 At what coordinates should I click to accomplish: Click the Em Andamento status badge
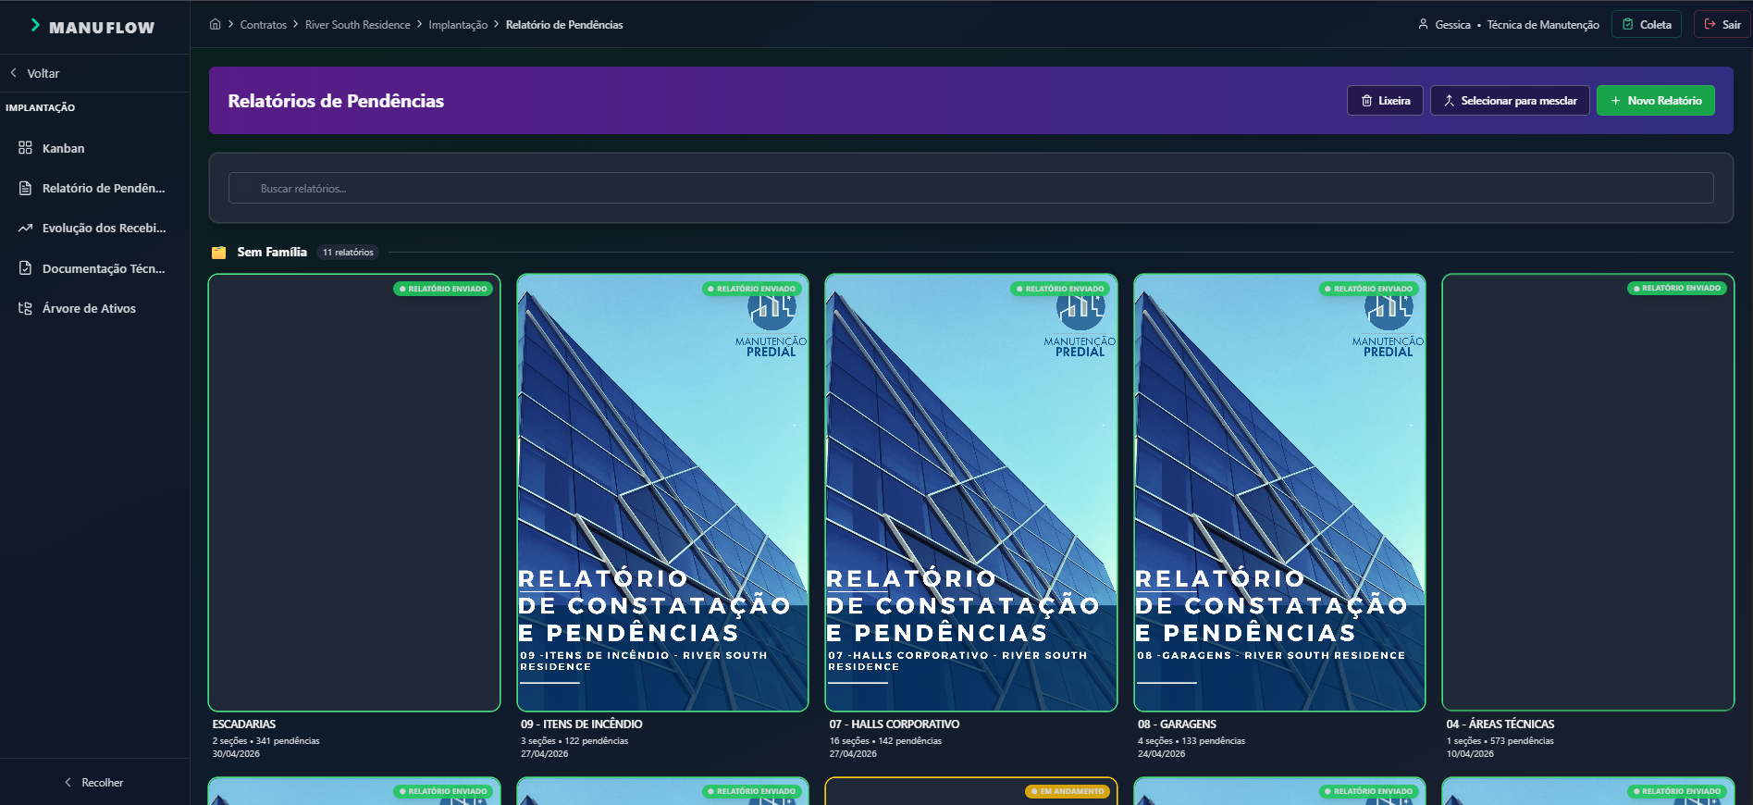tap(1068, 791)
